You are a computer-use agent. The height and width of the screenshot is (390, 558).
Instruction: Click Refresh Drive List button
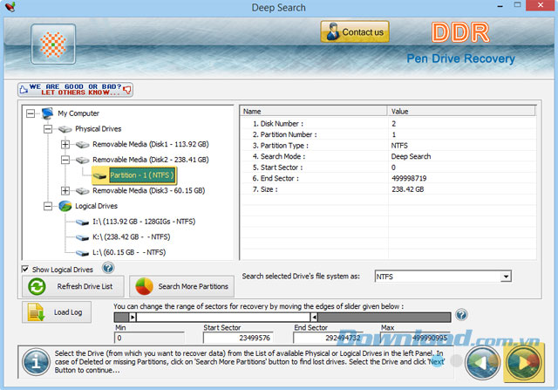click(73, 286)
